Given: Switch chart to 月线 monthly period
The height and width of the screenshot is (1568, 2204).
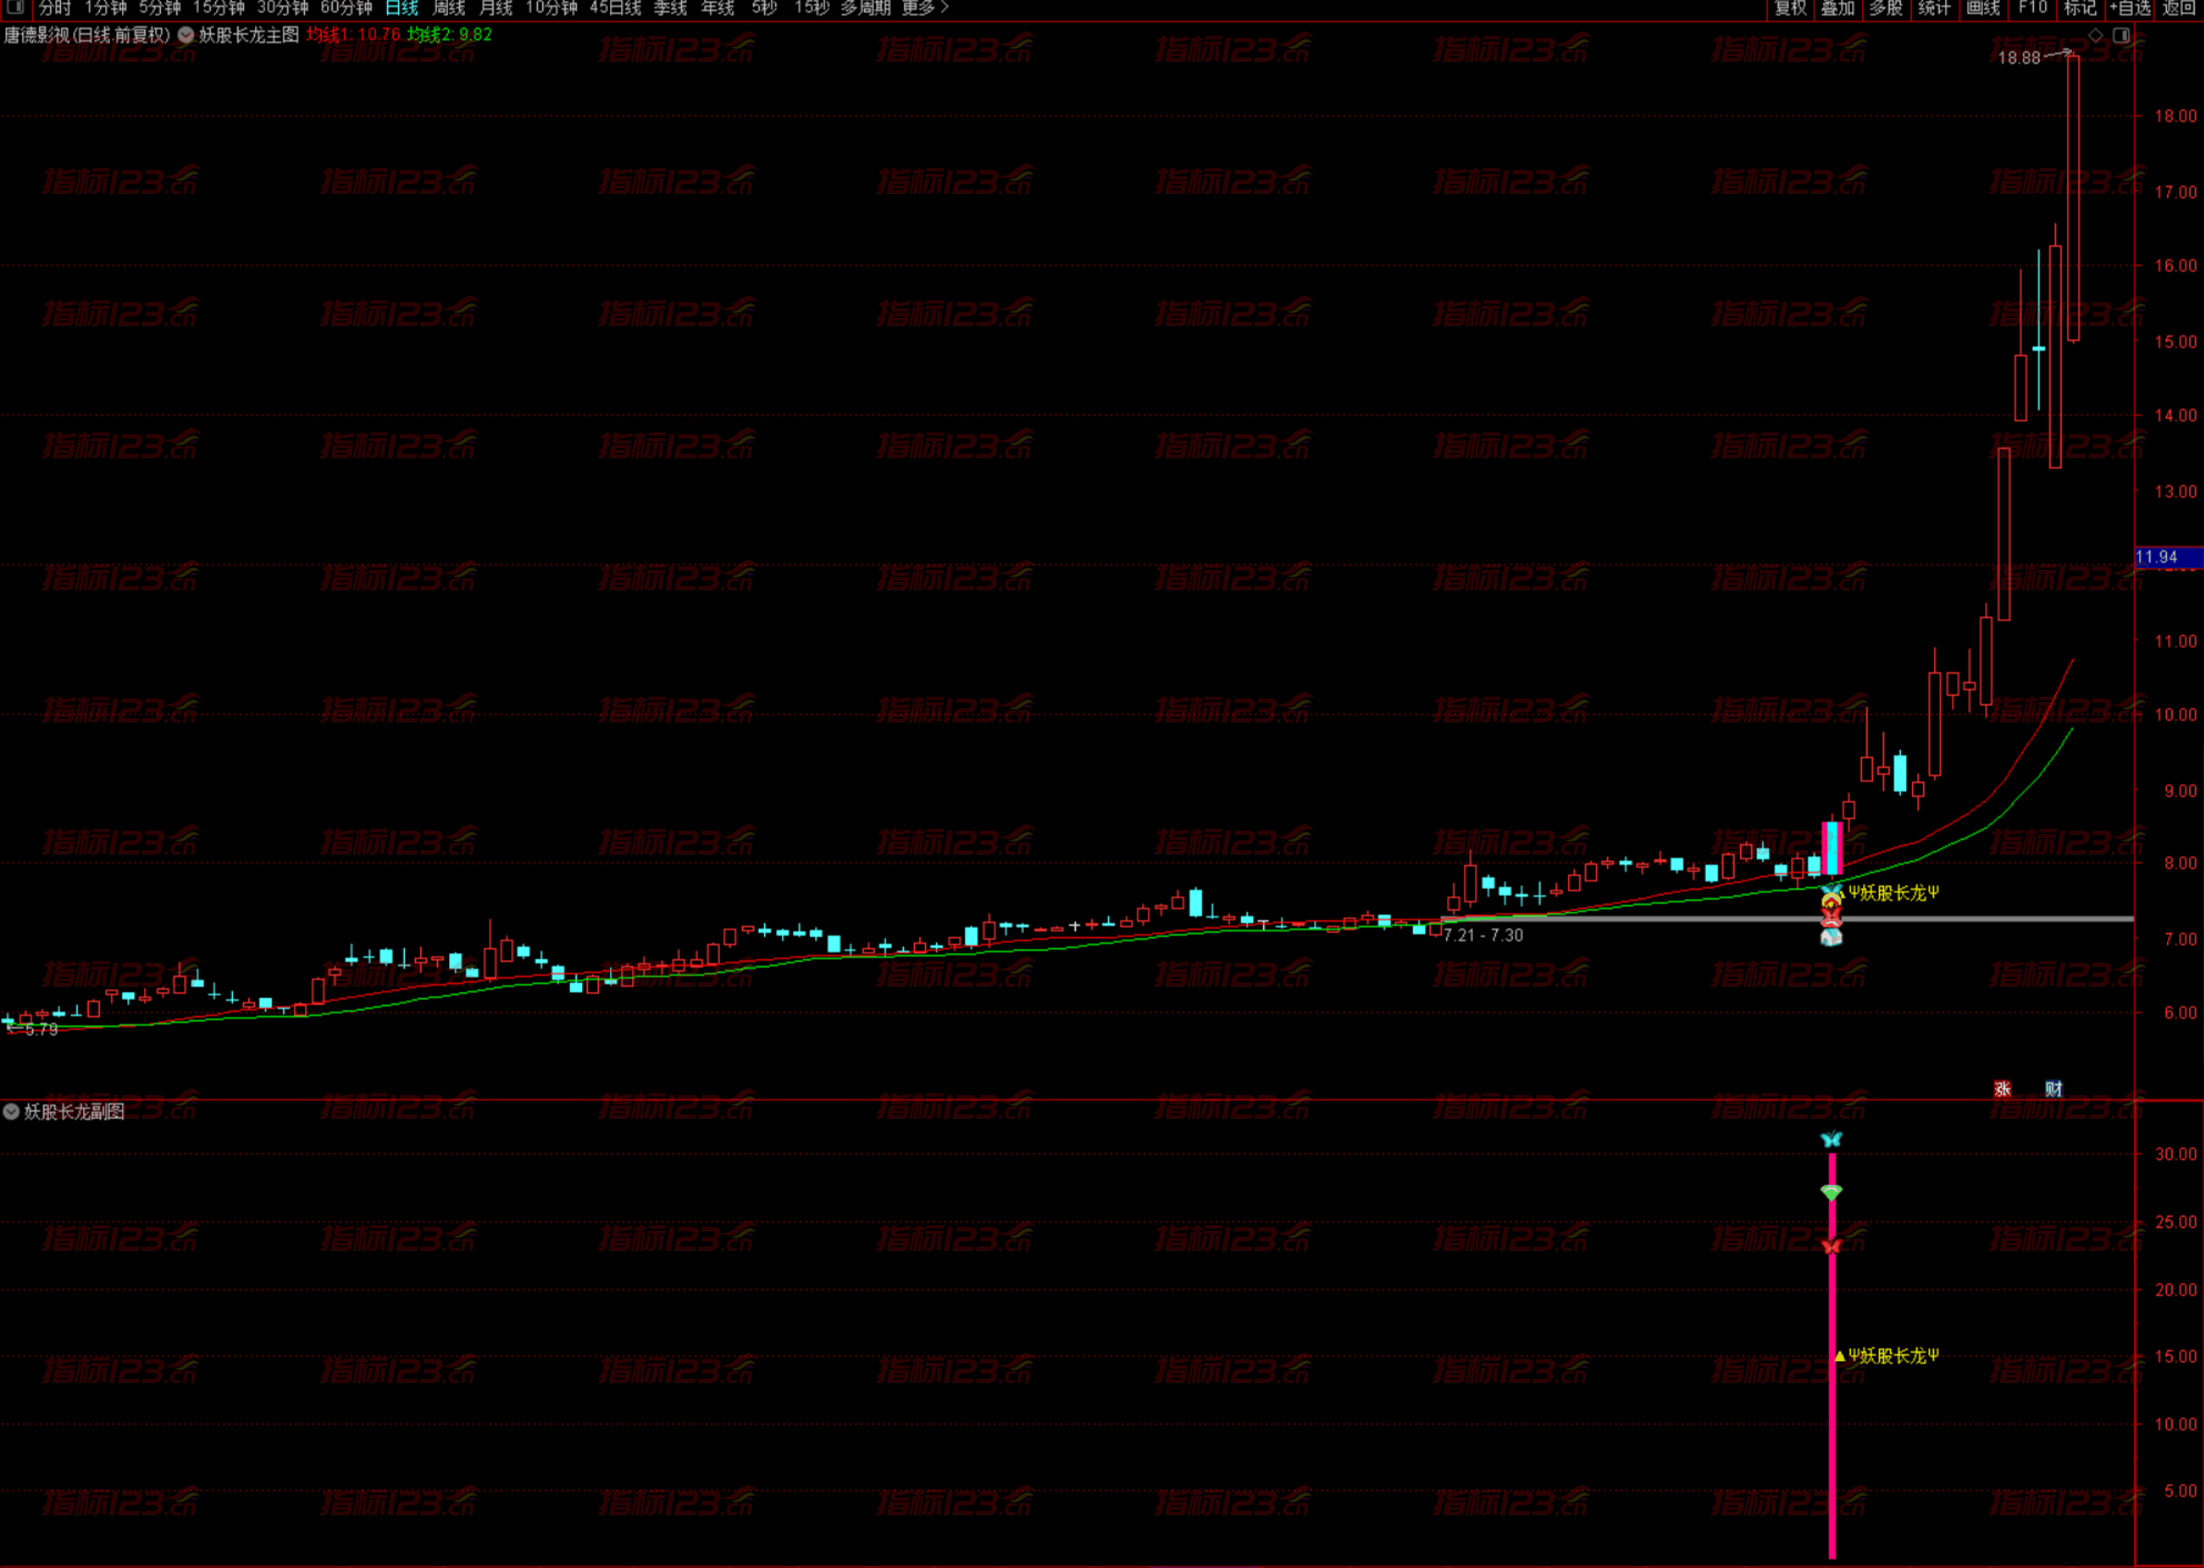Looking at the screenshot, I should point(496,7).
